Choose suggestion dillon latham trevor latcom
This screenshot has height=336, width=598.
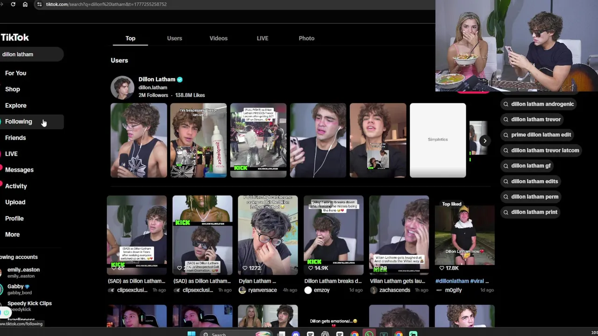540,150
